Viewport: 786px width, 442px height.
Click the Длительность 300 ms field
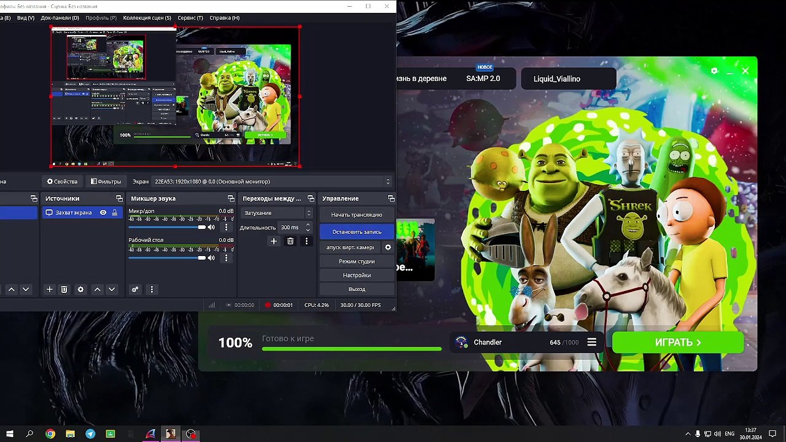291,227
